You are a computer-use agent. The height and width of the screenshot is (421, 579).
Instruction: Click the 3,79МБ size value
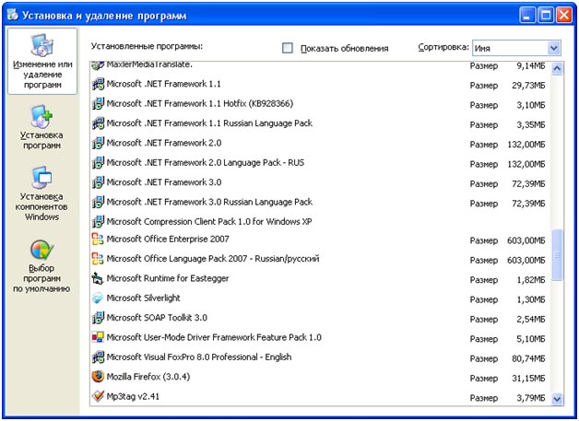[531, 398]
